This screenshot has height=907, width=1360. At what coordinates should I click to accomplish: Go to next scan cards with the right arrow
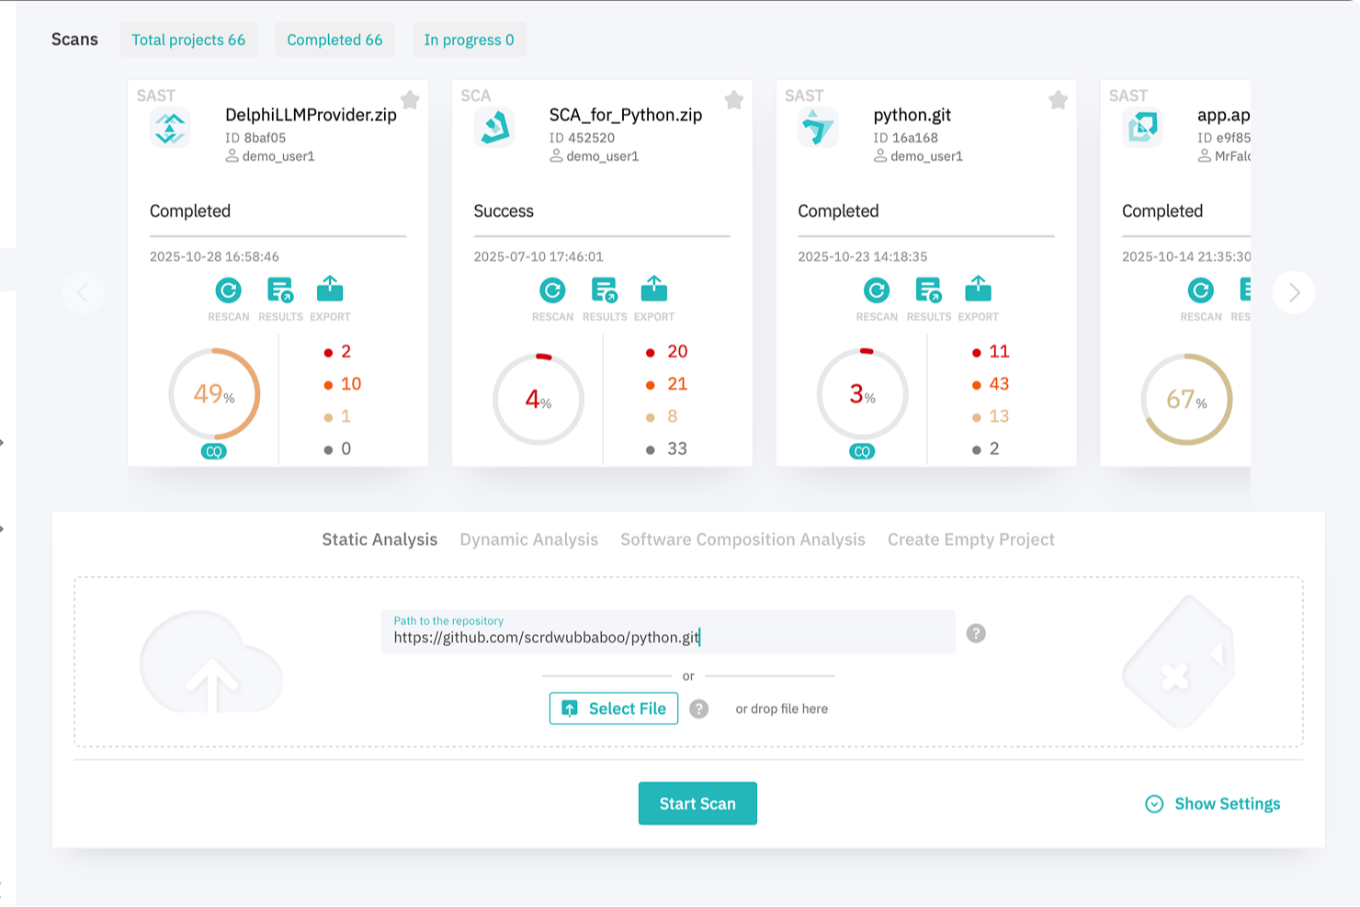[1294, 292]
